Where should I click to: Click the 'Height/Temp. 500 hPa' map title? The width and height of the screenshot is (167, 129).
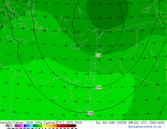tap(21, 123)
